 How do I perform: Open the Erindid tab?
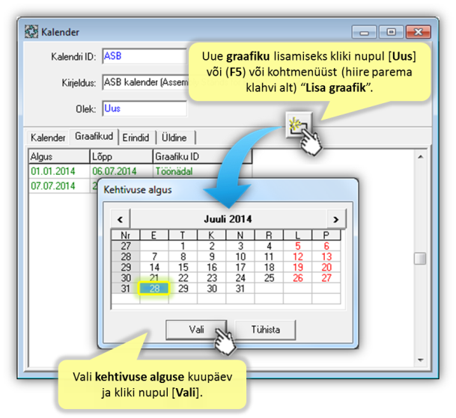(136, 138)
